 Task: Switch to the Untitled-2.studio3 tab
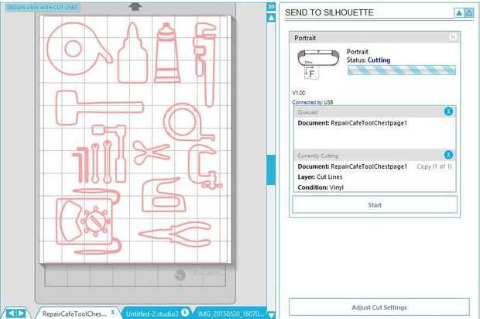[153, 314]
